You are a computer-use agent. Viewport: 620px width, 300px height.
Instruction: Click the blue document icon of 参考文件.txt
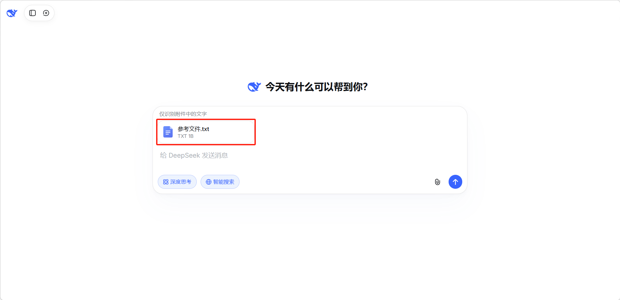[168, 132]
